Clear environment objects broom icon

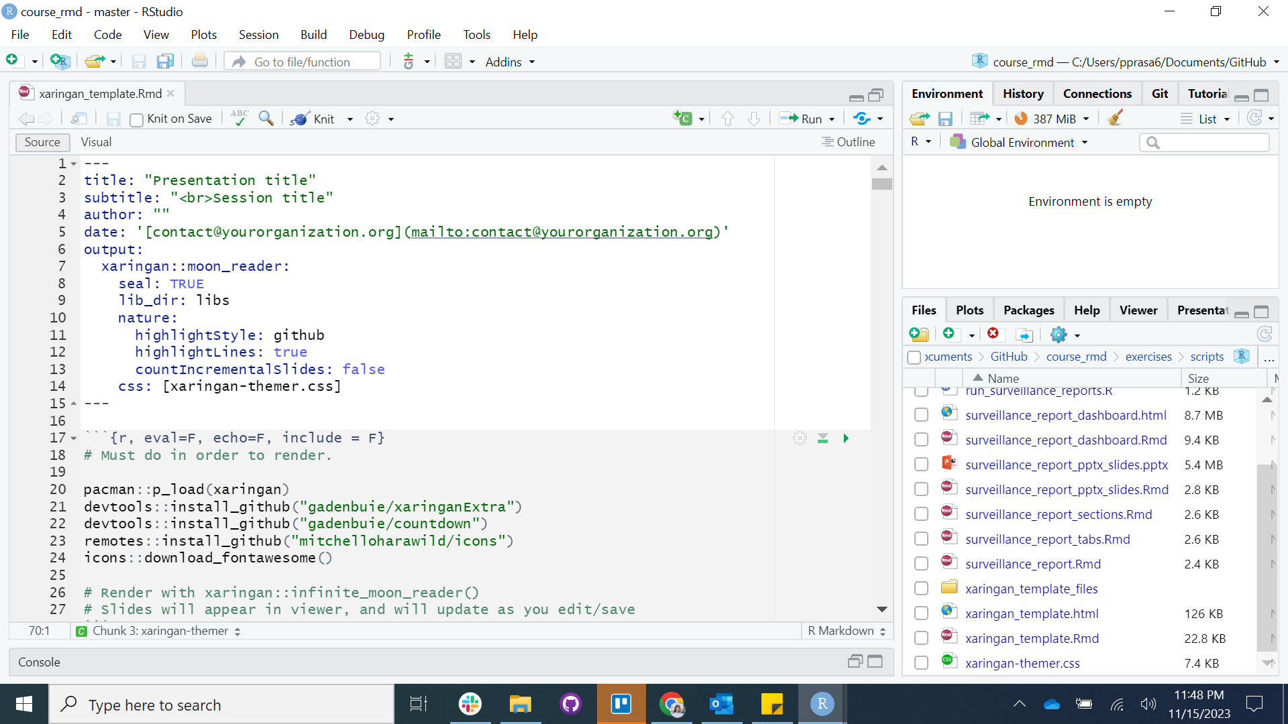[1116, 119]
